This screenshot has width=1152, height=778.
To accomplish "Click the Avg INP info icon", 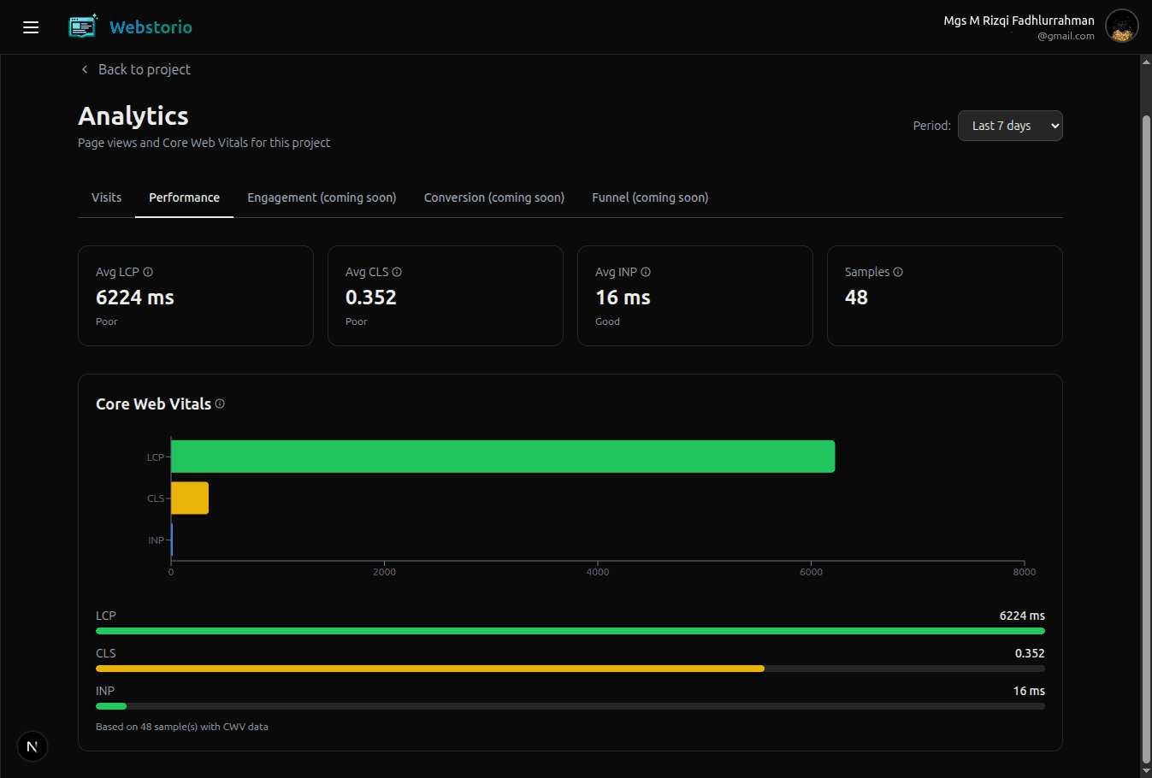I will pyautogui.click(x=646, y=272).
